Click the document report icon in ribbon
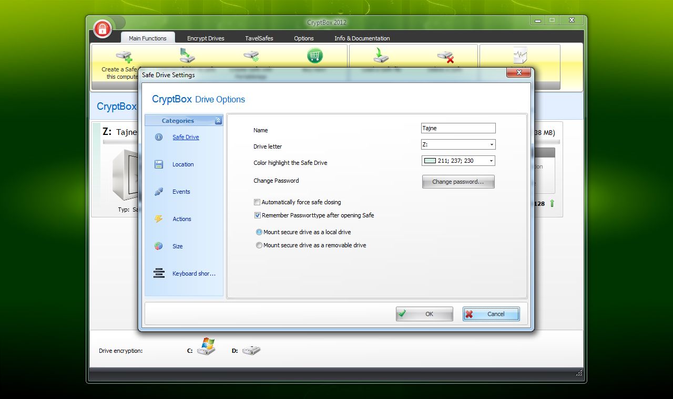Screen dimensions: 673x399 (x=520, y=56)
